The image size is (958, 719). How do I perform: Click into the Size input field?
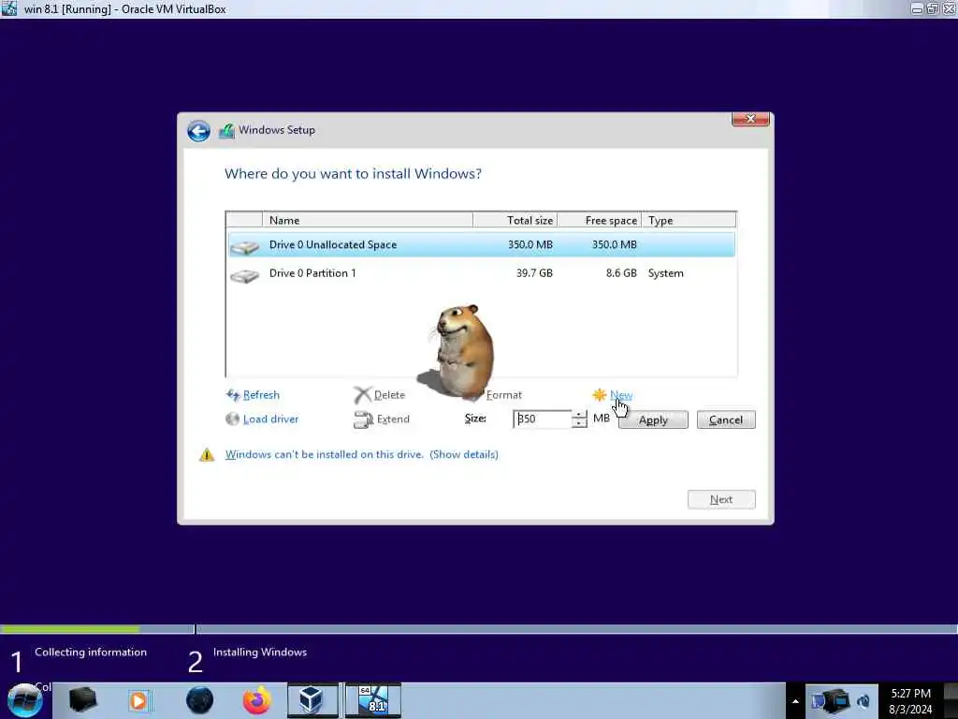click(542, 418)
